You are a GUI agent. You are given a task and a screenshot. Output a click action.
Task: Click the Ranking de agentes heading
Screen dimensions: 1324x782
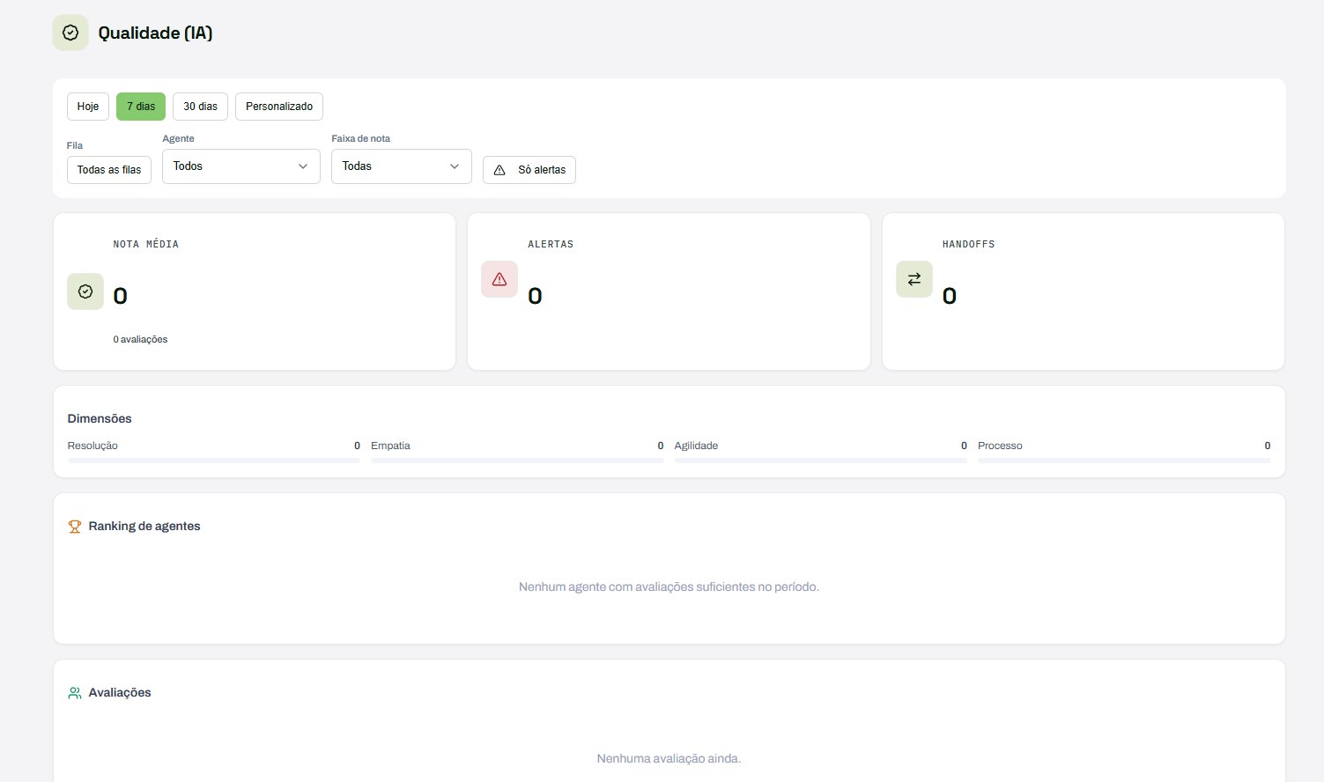[x=144, y=527]
